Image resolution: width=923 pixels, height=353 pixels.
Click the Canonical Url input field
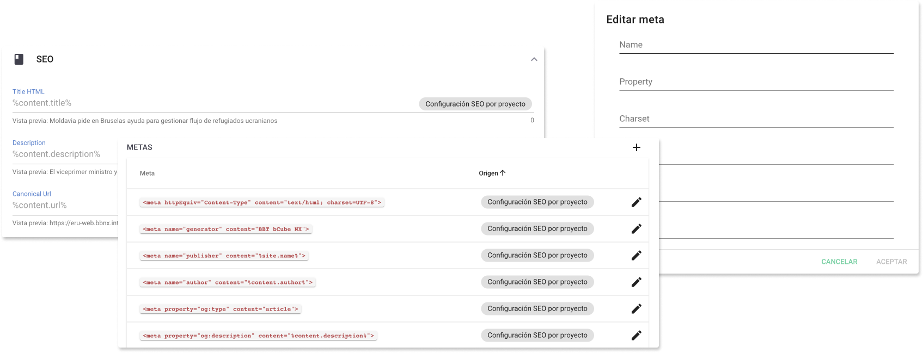64,206
